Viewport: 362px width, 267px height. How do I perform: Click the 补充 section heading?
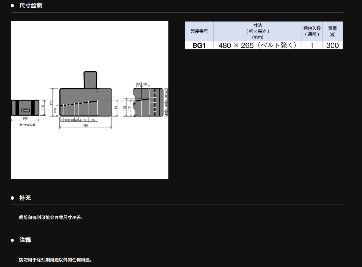[25, 198]
